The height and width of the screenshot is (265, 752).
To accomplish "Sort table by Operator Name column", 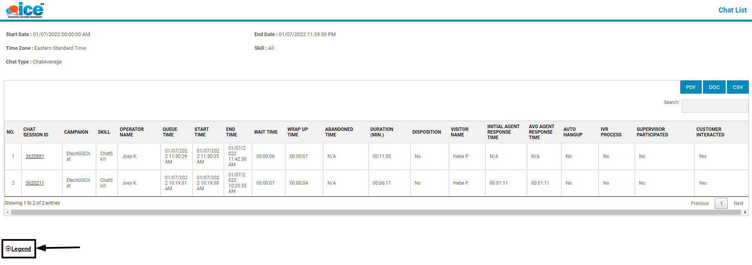I will pos(132,132).
